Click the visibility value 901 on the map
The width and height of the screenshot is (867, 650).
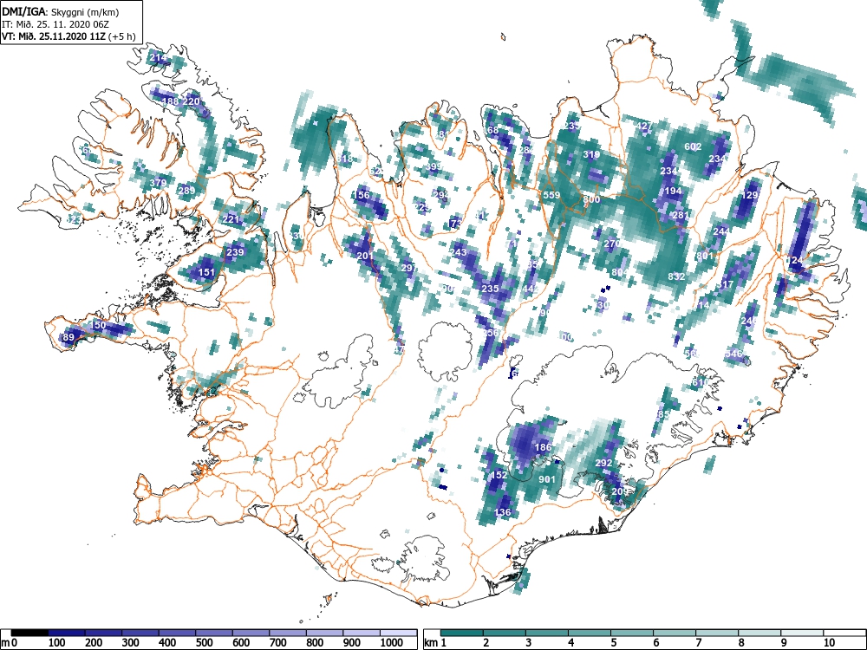coord(547,478)
